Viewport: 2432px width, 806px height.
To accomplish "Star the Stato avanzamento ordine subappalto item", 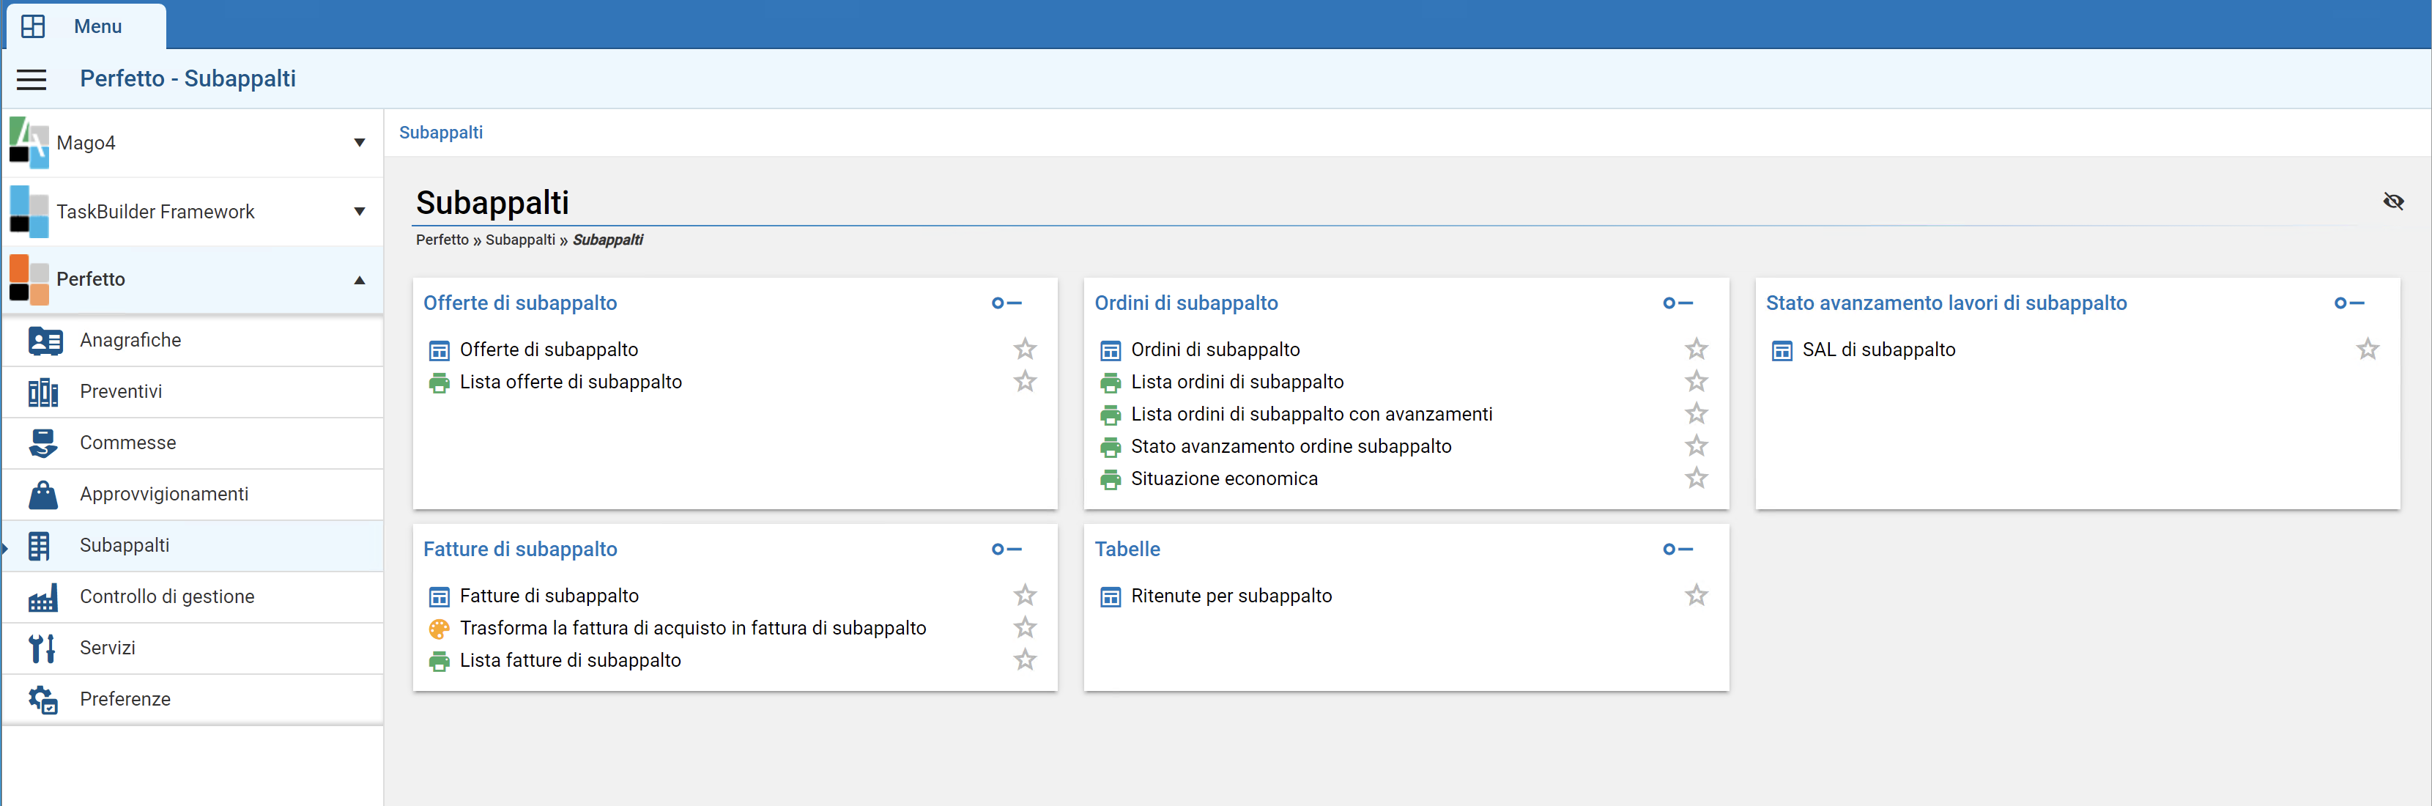I will (x=1697, y=446).
